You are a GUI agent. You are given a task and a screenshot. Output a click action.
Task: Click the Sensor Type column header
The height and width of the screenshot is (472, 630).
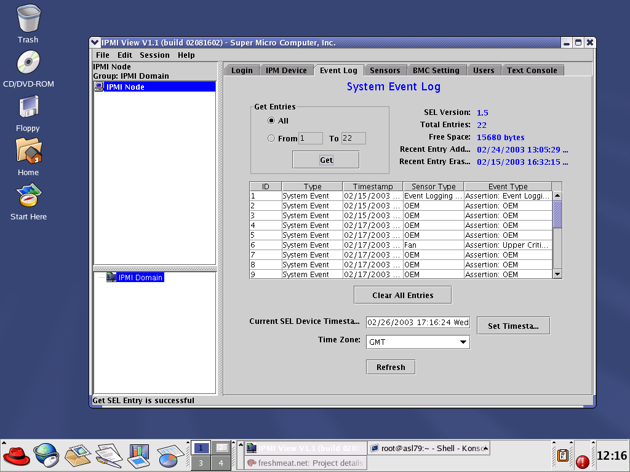pos(434,186)
